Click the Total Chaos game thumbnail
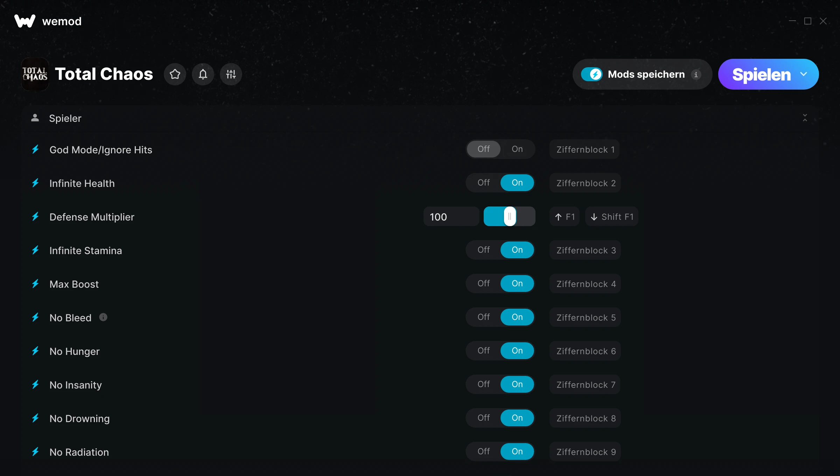This screenshot has width=840, height=476. (x=35, y=74)
